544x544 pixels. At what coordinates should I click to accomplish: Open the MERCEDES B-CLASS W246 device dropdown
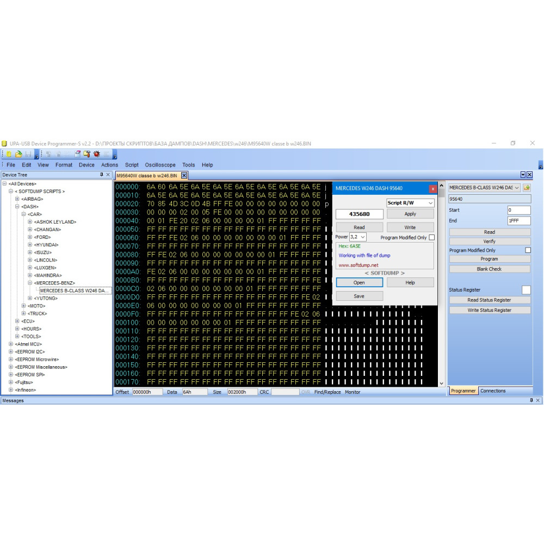(484, 188)
